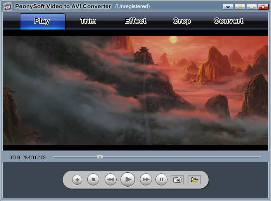This screenshot has width=271, height=201.
Task: Click the add file plus button
Action: pyautogui.click(x=77, y=180)
